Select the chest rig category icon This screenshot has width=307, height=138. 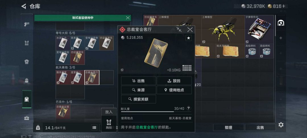pos(27,43)
